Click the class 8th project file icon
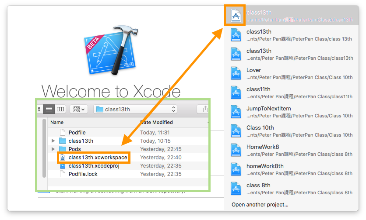 coord(236,189)
